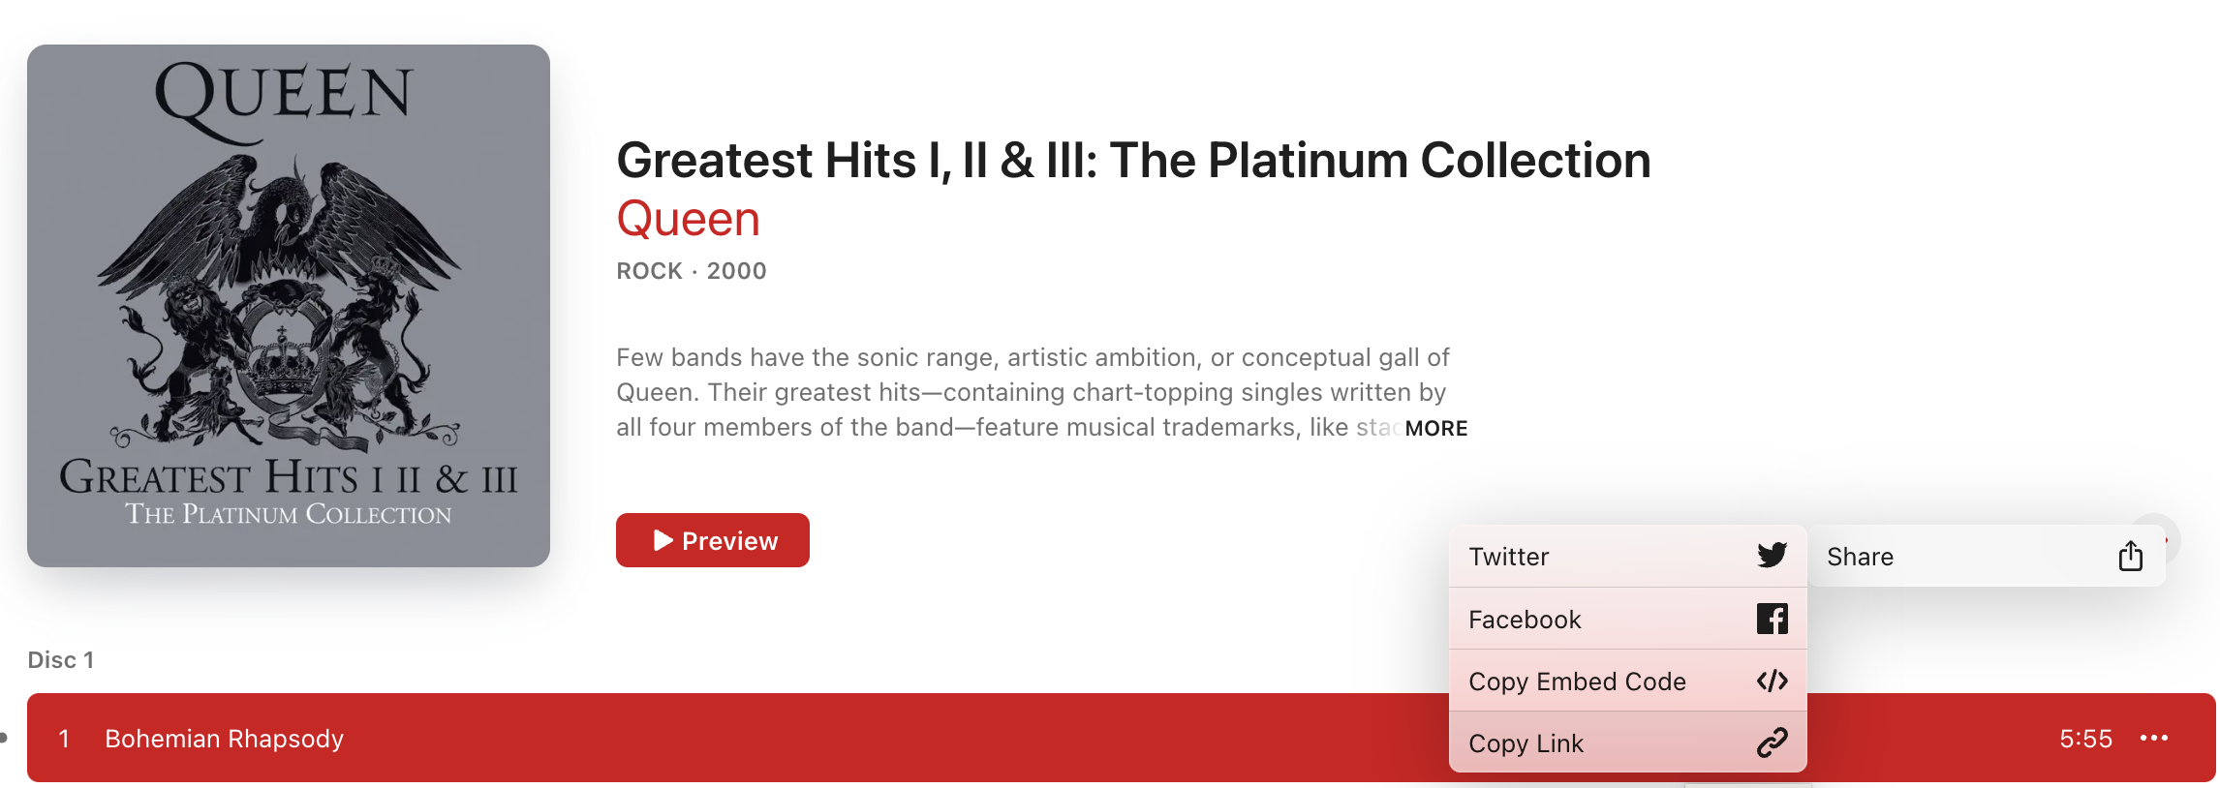Select Facebook from the share menu
The height and width of the screenshot is (788, 2220).
[1627, 619]
